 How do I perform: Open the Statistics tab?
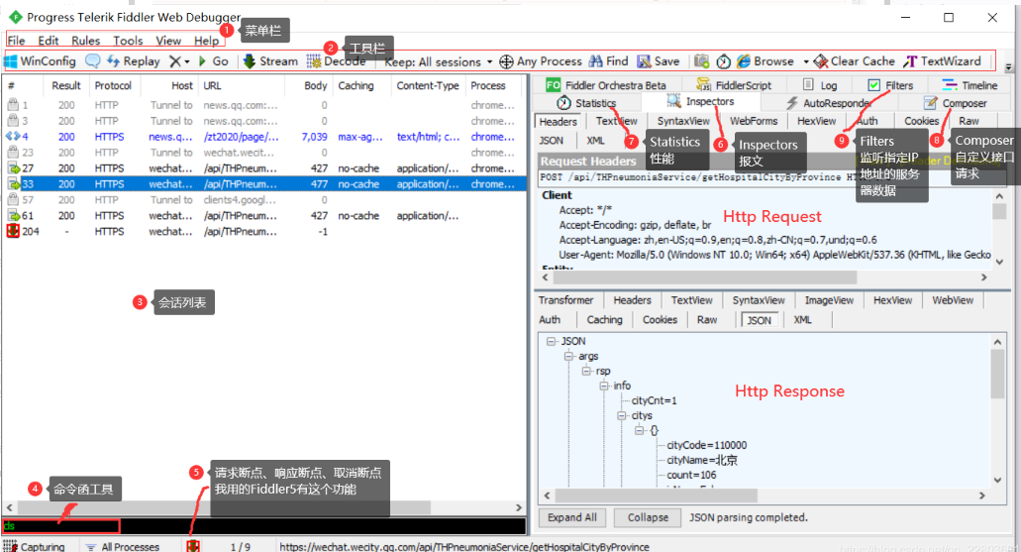pyautogui.click(x=586, y=103)
